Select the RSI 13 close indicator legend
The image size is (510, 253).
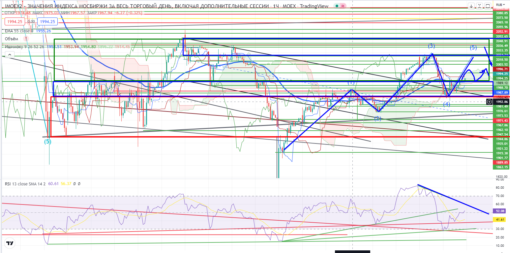tap(20, 183)
